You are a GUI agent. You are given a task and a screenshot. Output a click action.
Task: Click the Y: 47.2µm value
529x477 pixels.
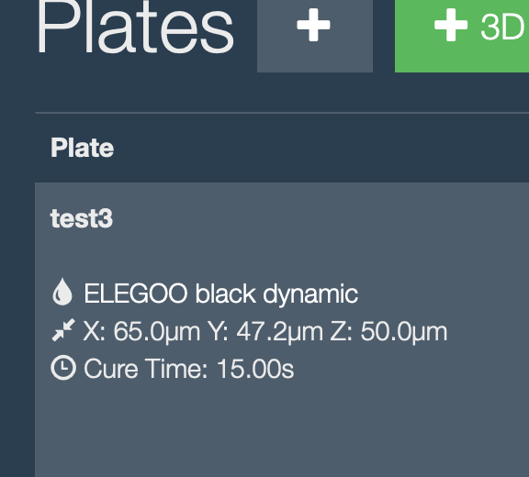pos(265,332)
